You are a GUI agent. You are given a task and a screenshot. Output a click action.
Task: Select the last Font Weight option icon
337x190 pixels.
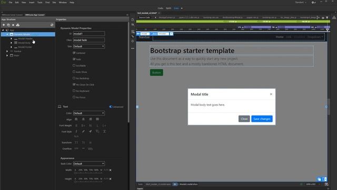pos(104,126)
